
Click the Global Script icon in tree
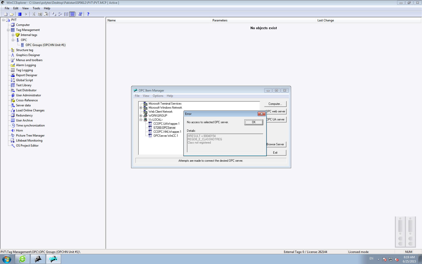13,80
